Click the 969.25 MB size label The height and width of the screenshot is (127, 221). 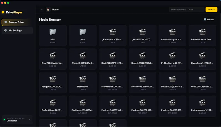tap(113, 90)
